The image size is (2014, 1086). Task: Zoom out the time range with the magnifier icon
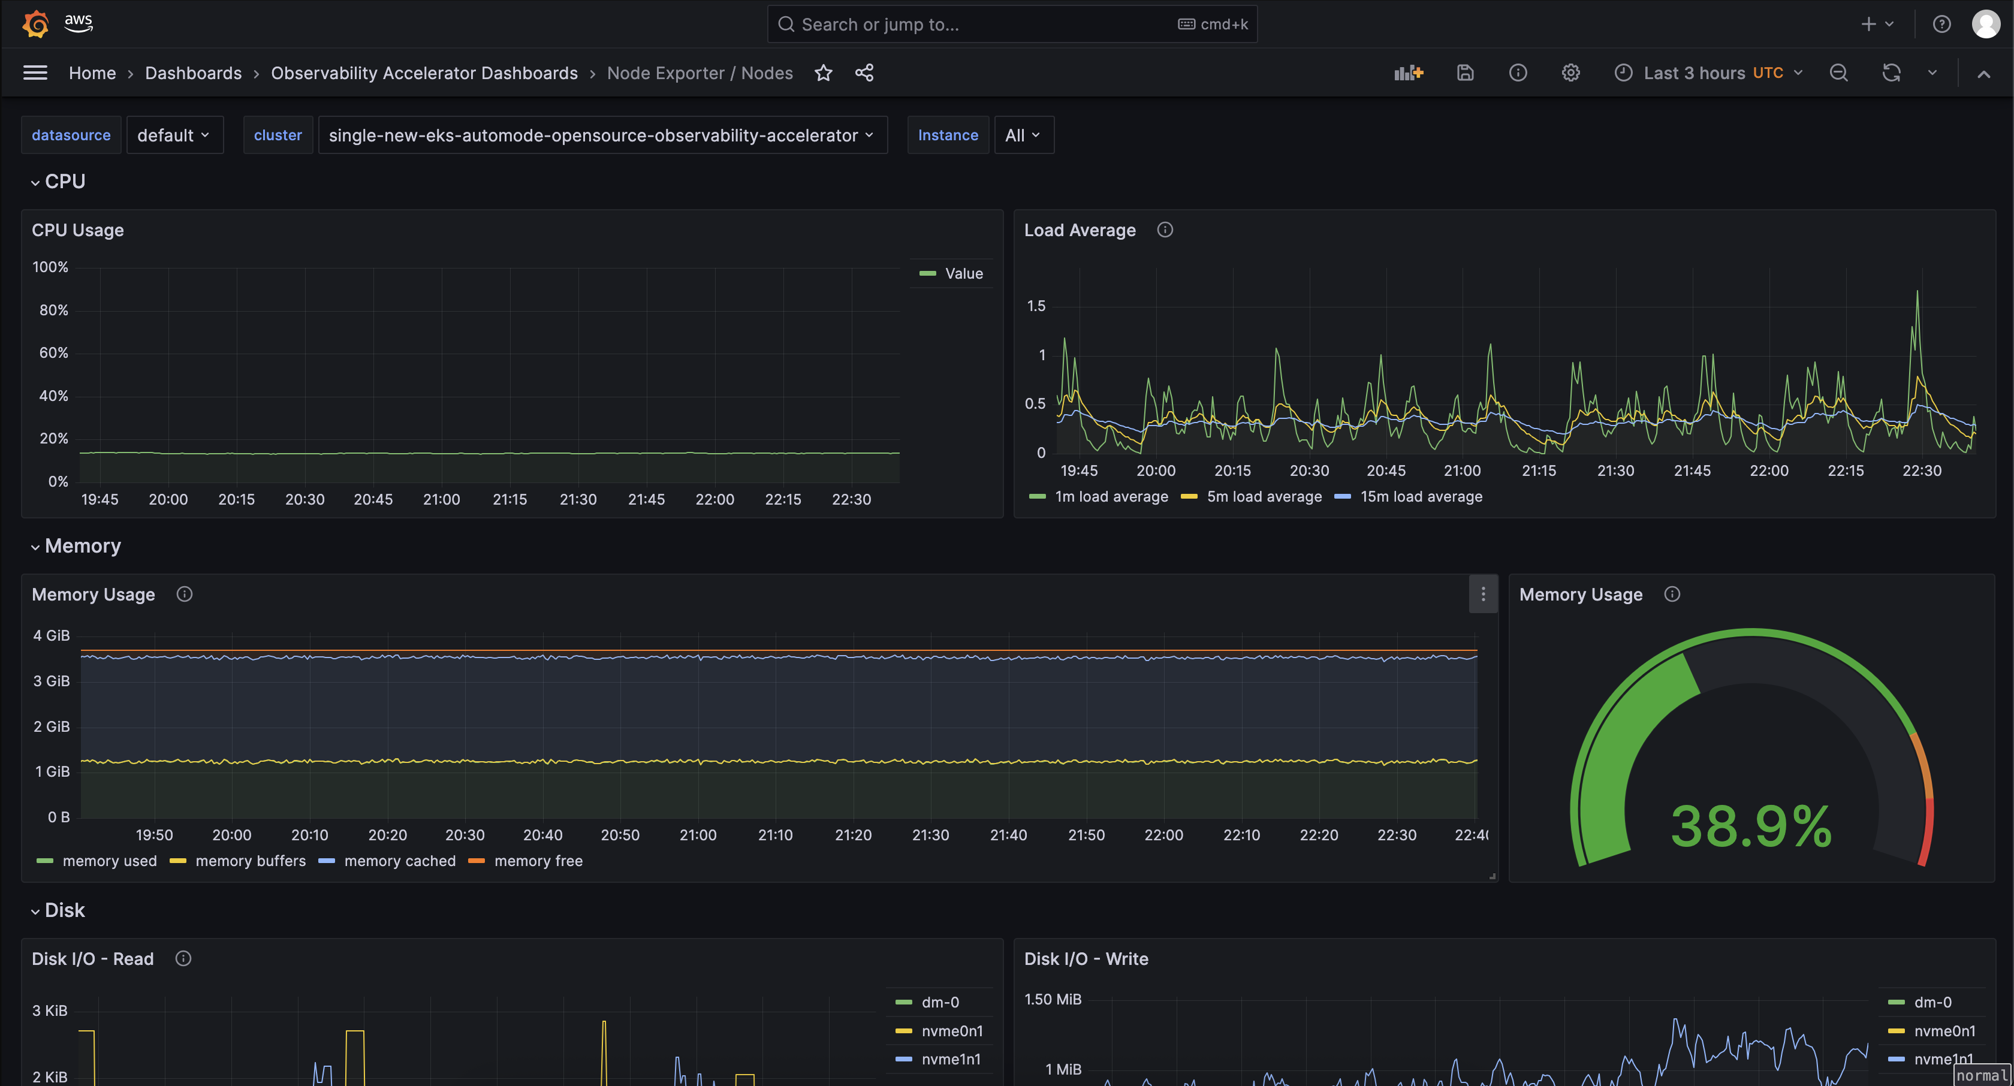click(1839, 73)
